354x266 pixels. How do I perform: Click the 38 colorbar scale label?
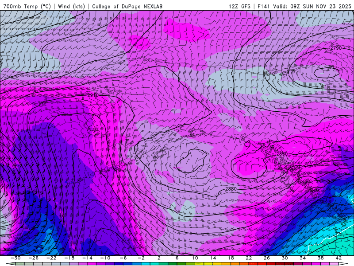tap(320, 258)
